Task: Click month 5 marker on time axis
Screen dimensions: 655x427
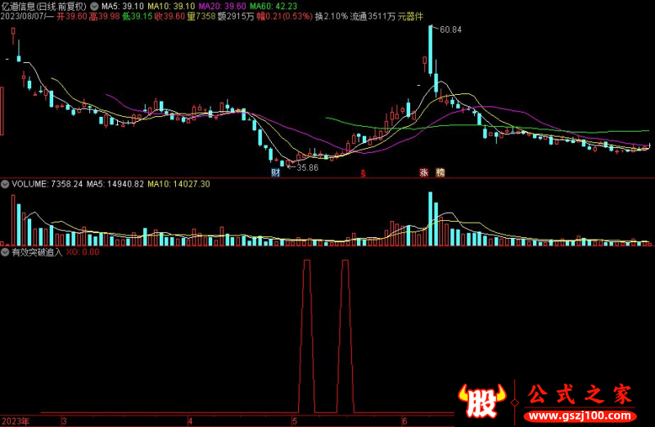Action: click(x=295, y=421)
